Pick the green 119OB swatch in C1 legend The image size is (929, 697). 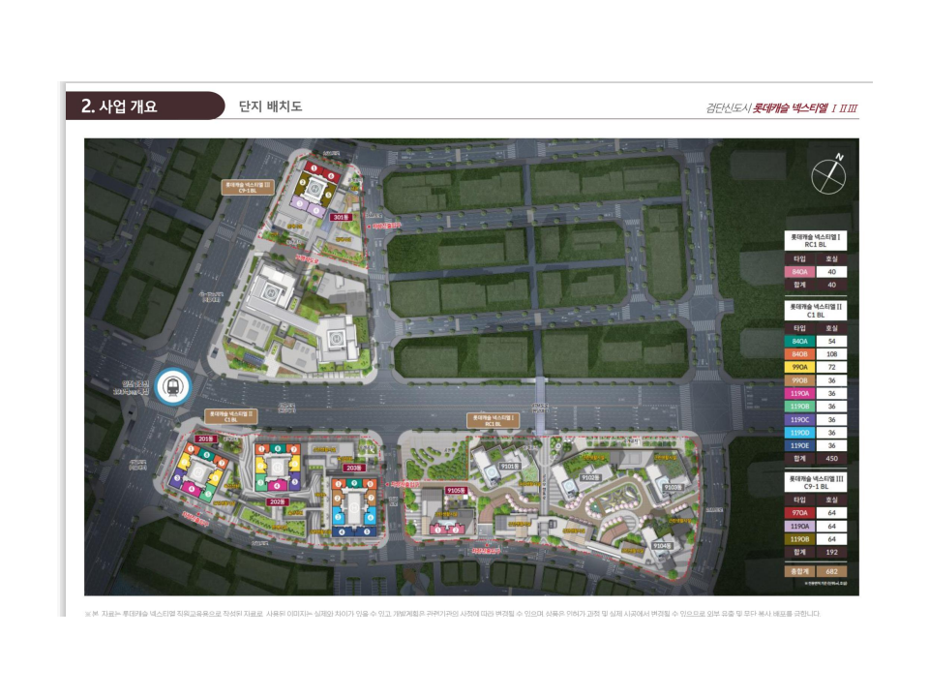tap(800, 407)
